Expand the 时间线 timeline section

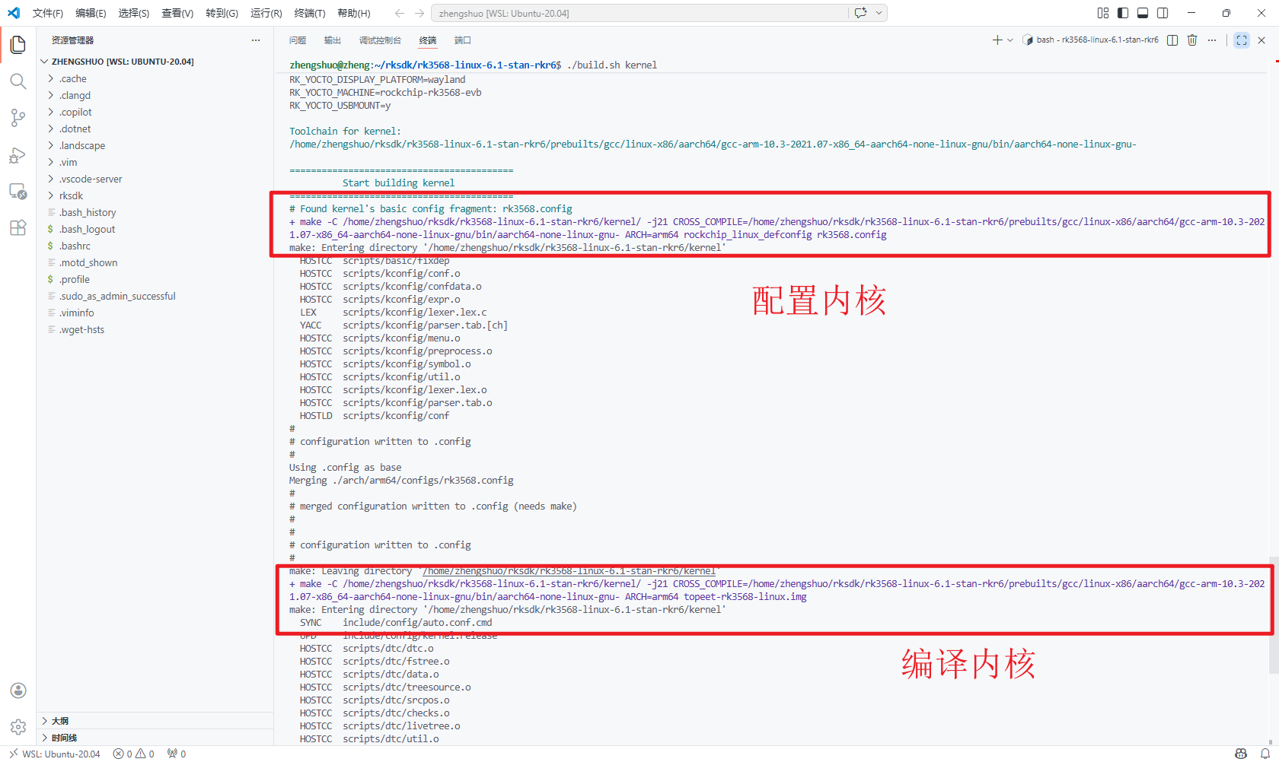155,738
